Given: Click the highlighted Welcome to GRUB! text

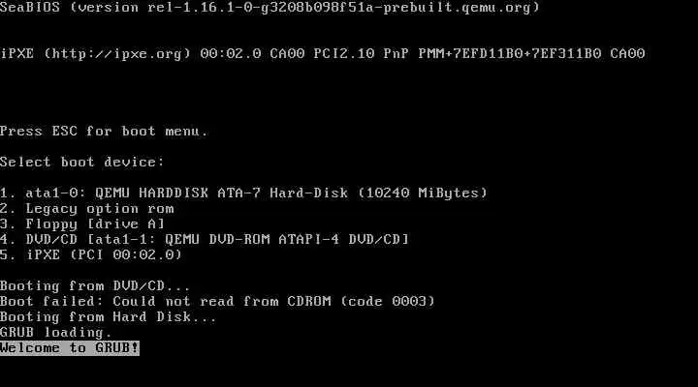Looking at the screenshot, I should 70,348.
